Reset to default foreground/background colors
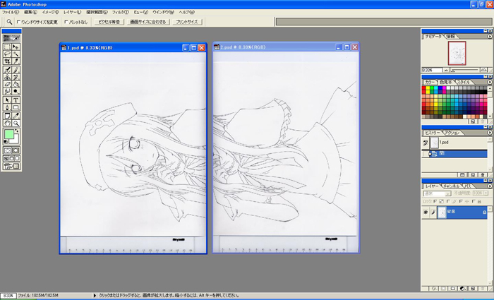Viewport: 494px width, 300px height. 6,142
